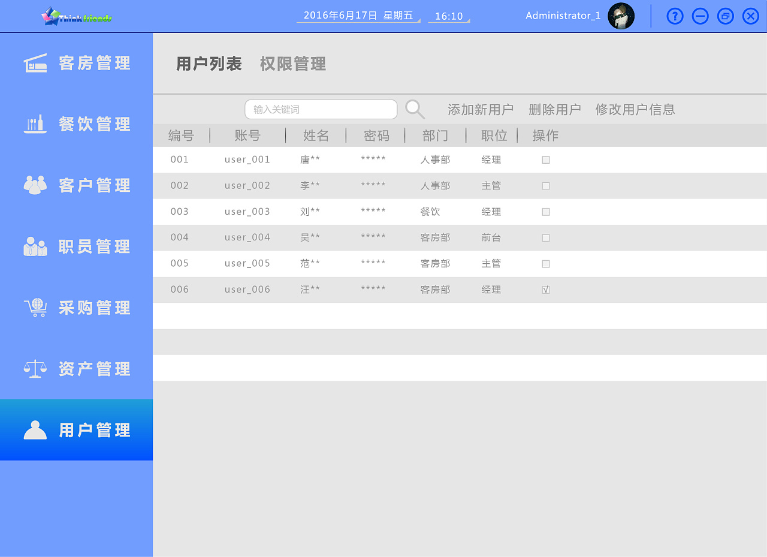This screenshot has width=767, height=557.
Task: Click the 职员管理 staff icon
Action: click(35, 246)
